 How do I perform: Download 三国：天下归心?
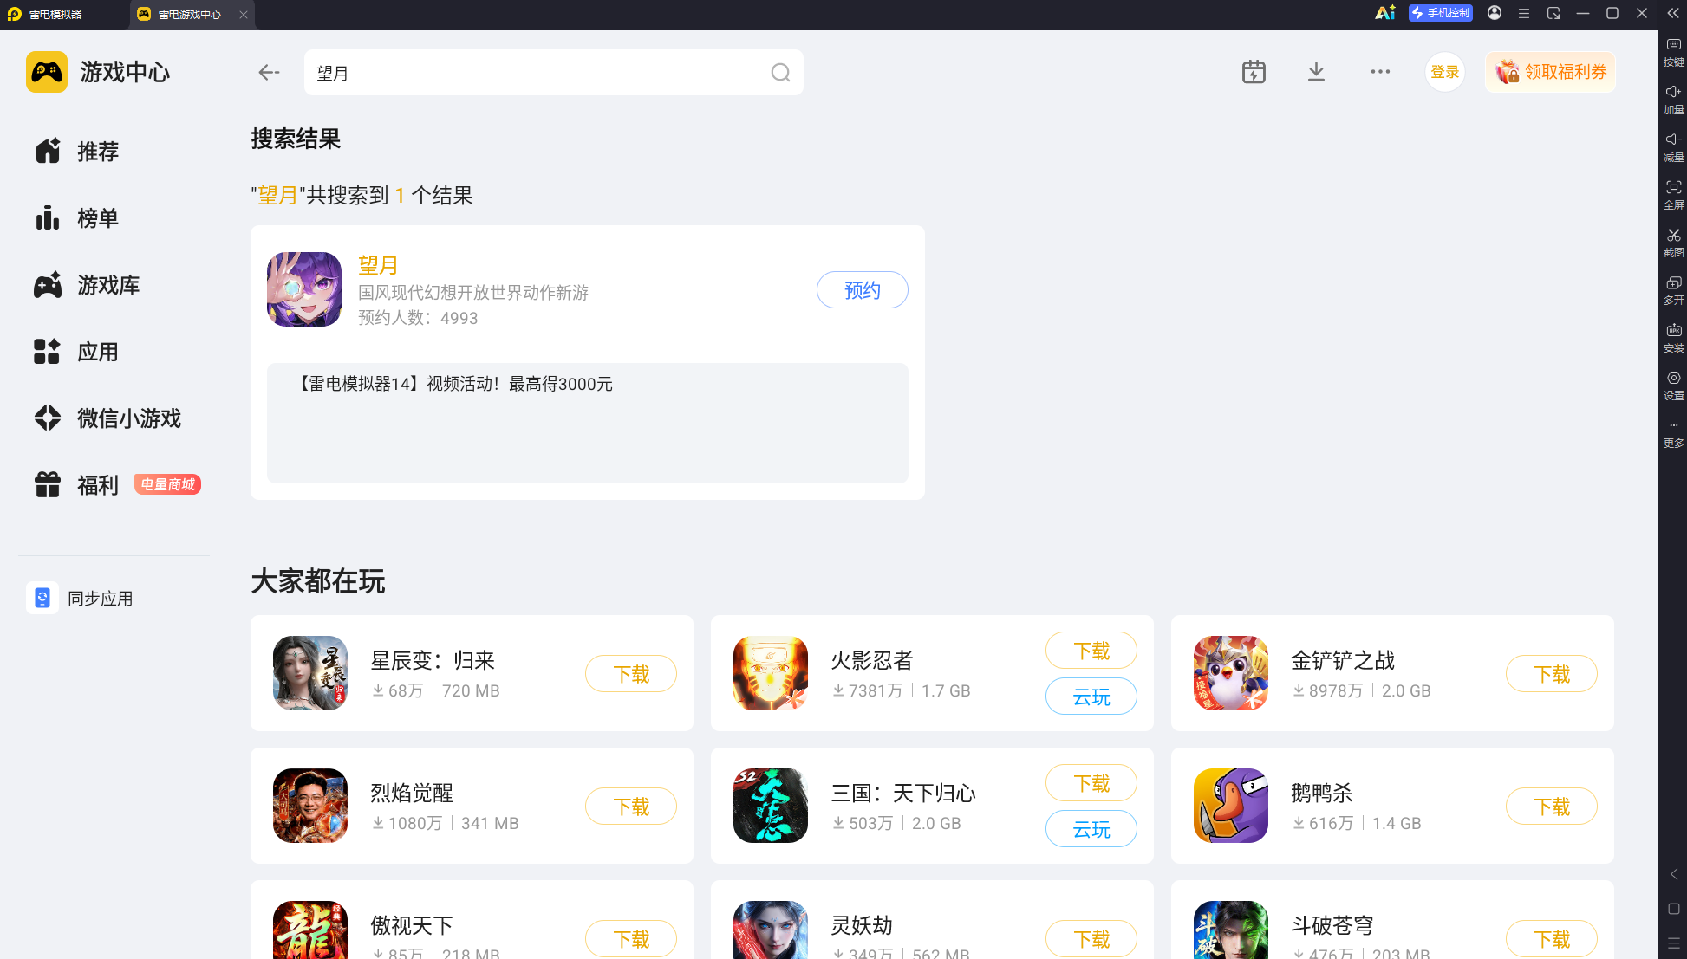1091,783
